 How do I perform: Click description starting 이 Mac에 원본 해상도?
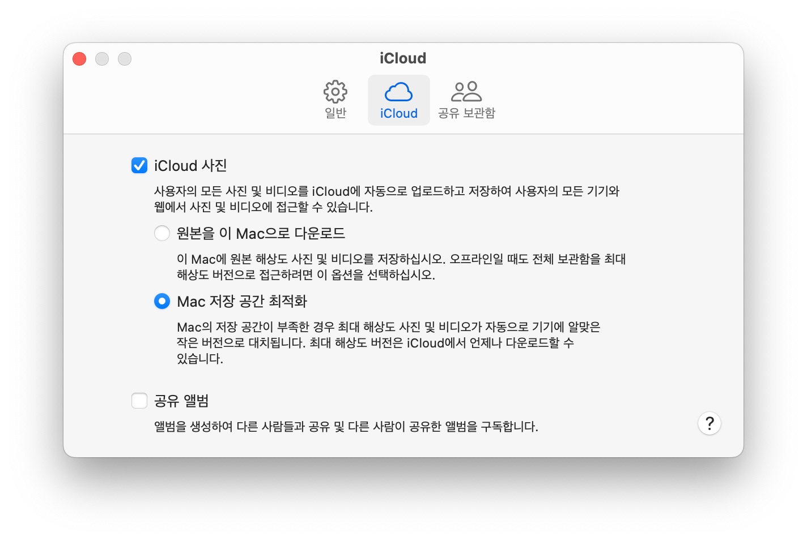(401, 267)
